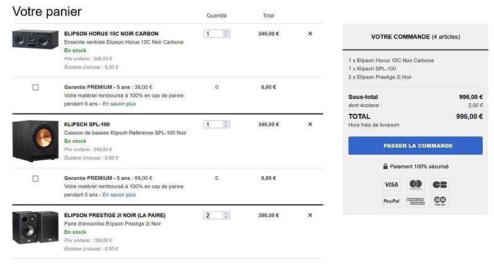Click the Mastercard payment icon
This screenshot has height=264, width=494.
[415, 185]
